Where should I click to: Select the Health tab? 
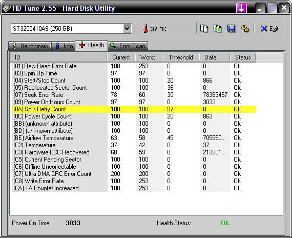pyautogui.click(x=91, y=45)
